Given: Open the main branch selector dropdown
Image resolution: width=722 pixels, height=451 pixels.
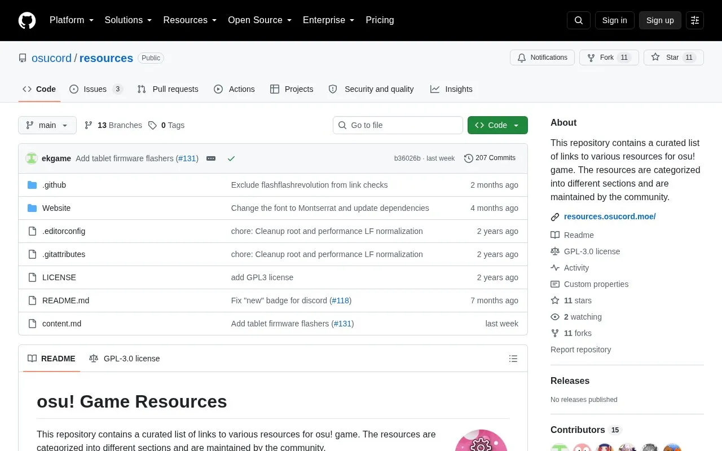Looking at the screenshot, I should [47, 125].
